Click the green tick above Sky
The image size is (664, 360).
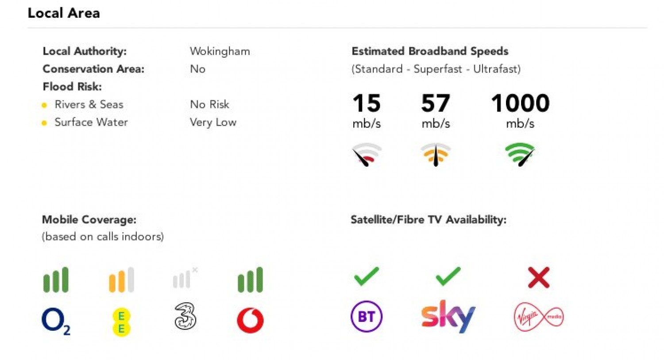(448, 276)
